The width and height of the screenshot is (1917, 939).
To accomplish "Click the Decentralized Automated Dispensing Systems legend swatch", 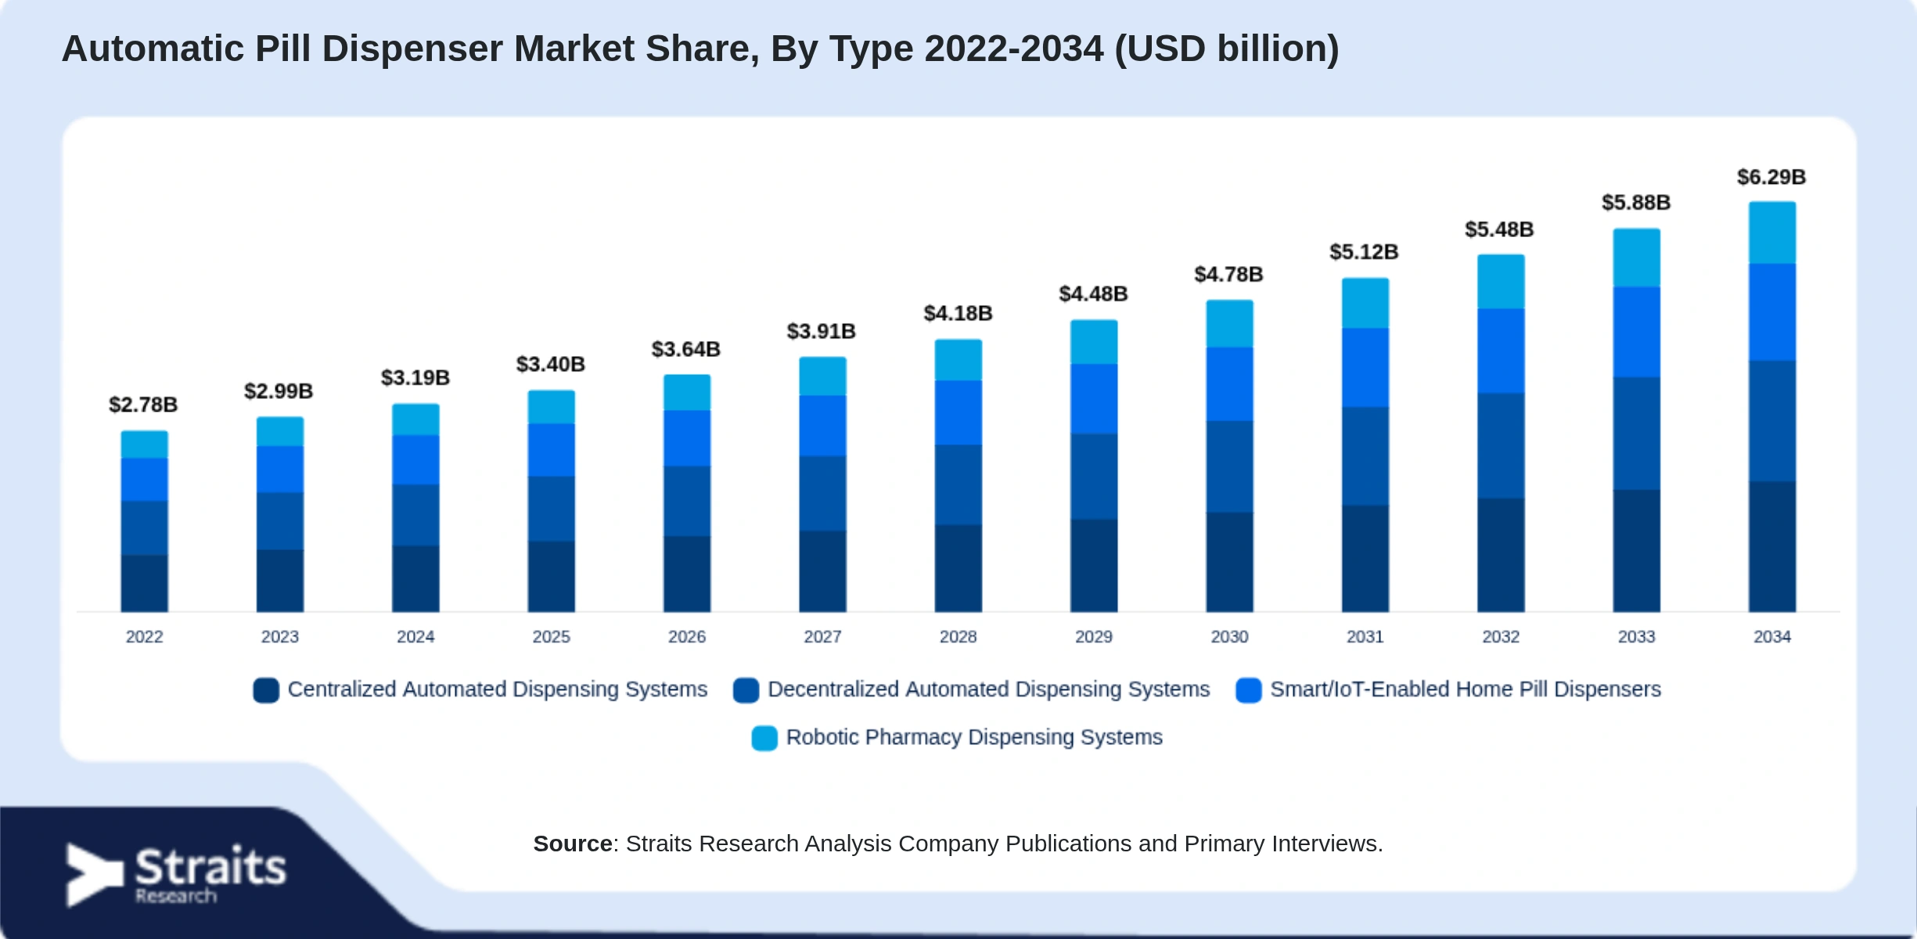I will [x=746, y=690].
